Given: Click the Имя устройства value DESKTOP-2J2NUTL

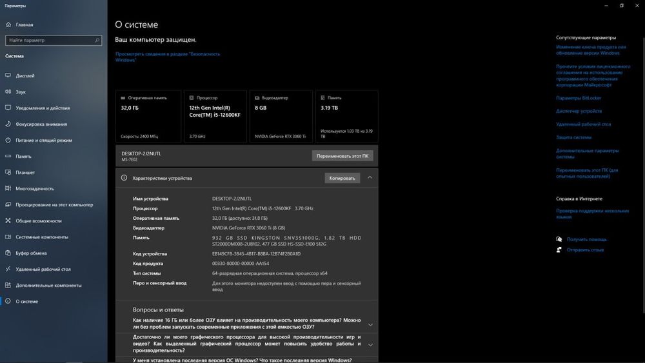Looking at the screenshot, I should [232, 199].
